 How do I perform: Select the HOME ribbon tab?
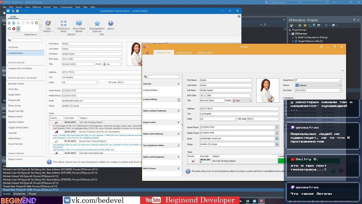tap(13, 17)
